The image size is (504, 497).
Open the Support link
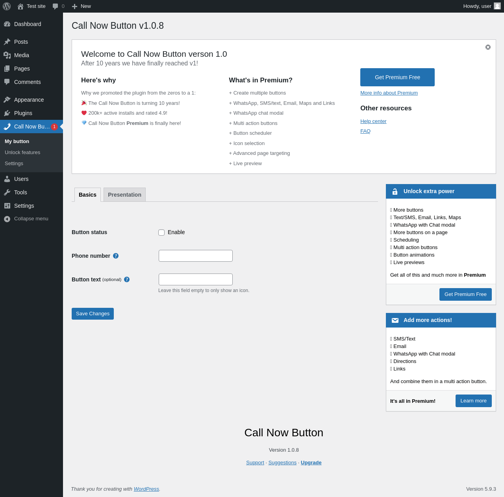click(255, 463)
